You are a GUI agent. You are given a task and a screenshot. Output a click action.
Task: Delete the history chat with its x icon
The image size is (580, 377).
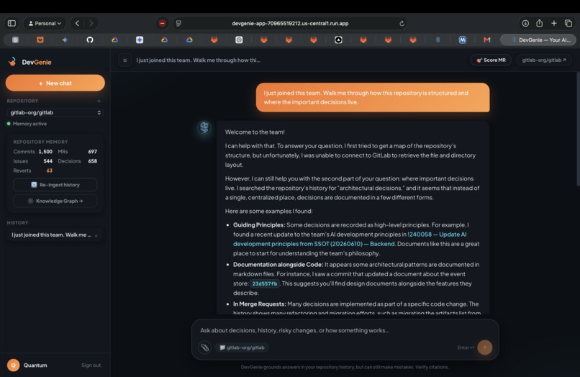(96, 235)
